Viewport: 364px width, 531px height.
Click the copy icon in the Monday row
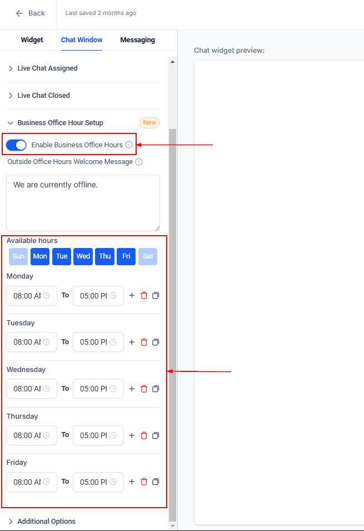156,296
